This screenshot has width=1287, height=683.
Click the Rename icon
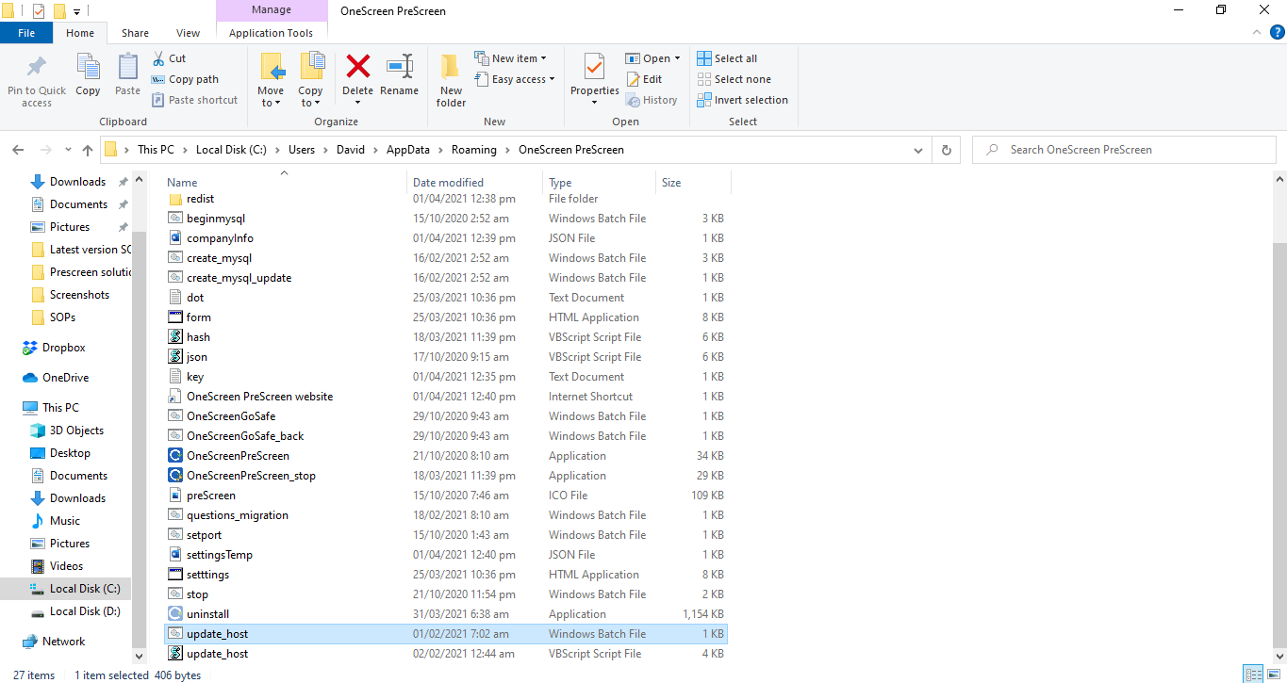pos(400,66)
